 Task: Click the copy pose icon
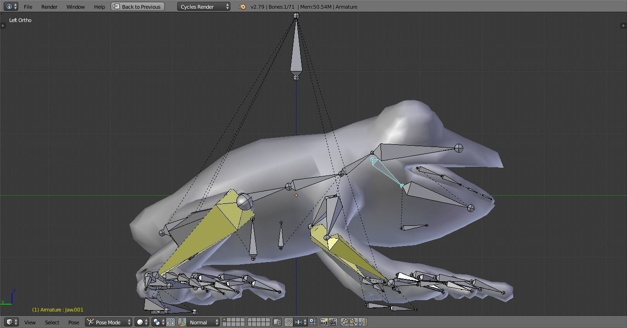pos(345,322)
